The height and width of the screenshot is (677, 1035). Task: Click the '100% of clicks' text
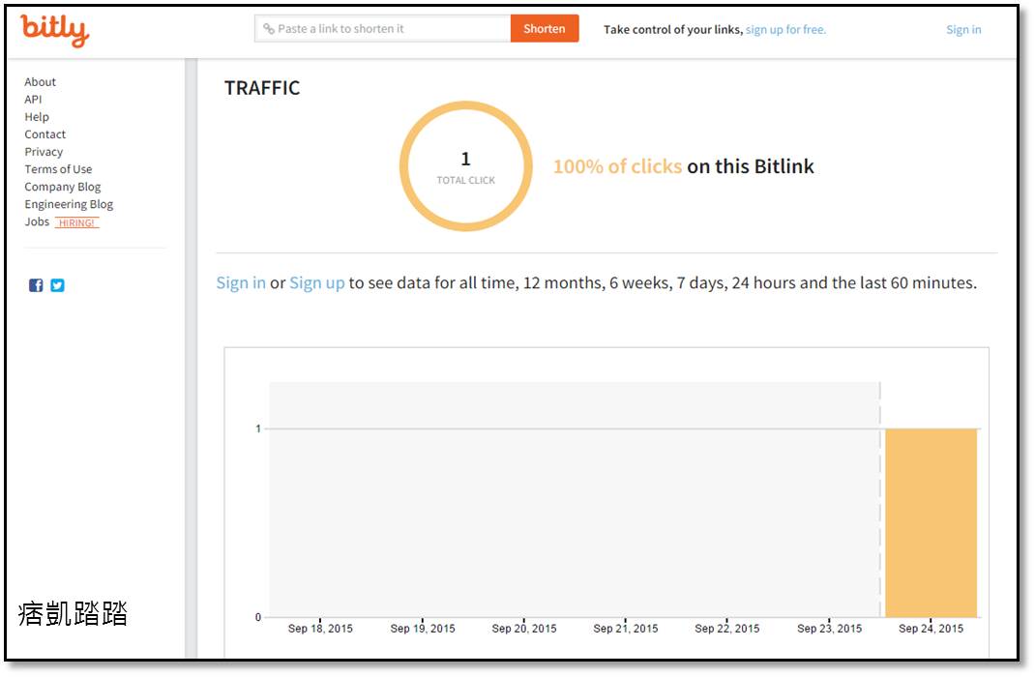pyautogui.click(x=617, y=166)
